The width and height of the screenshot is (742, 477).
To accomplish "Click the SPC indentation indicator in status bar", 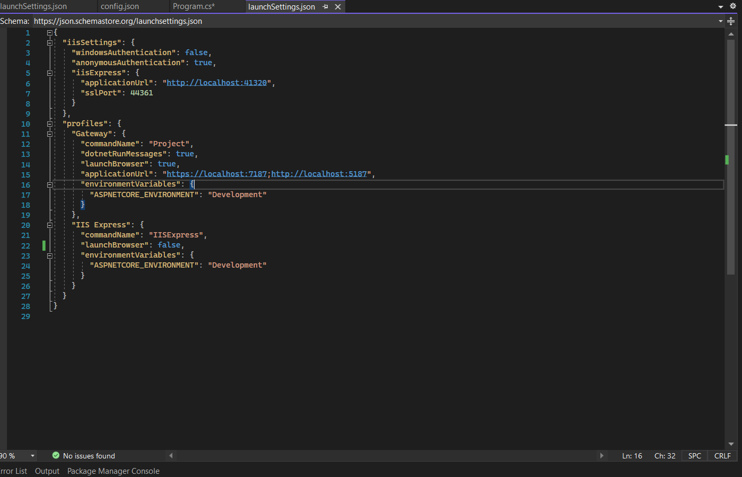I will pos(694,455).
